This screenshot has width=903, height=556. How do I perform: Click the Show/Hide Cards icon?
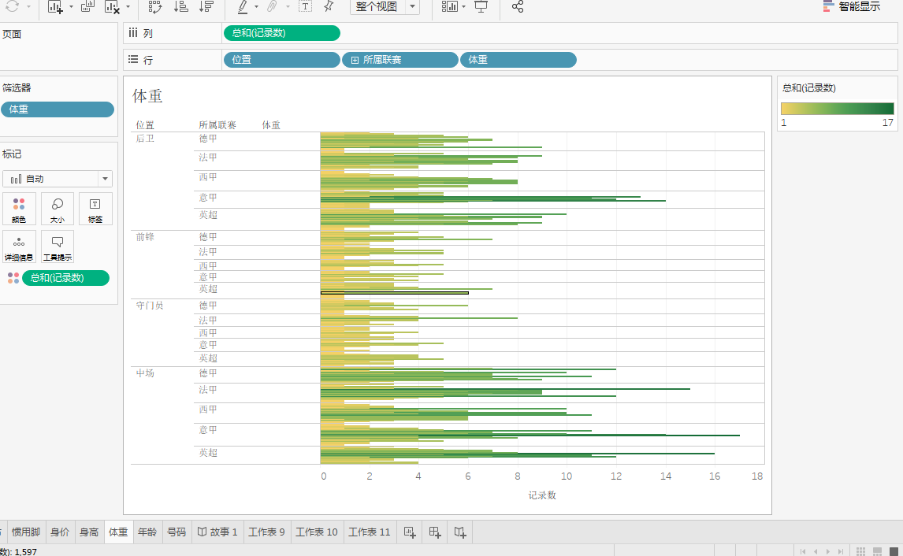pos(449,7)
